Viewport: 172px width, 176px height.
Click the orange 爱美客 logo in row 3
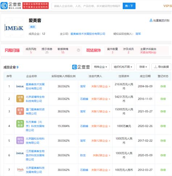pyautogui.click(x=20, y=111)
